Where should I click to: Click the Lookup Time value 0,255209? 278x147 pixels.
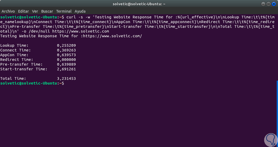pyautogui.click(x=66, y=45)
